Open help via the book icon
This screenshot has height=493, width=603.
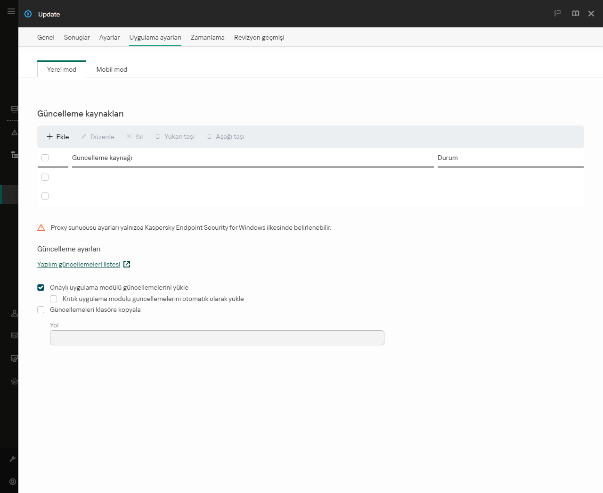coord(575,14)
